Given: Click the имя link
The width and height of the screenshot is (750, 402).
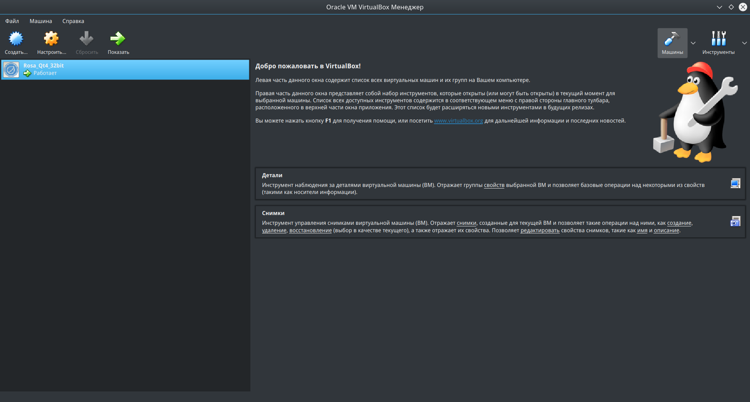Looking at the screenshot, I should [642, 230].
